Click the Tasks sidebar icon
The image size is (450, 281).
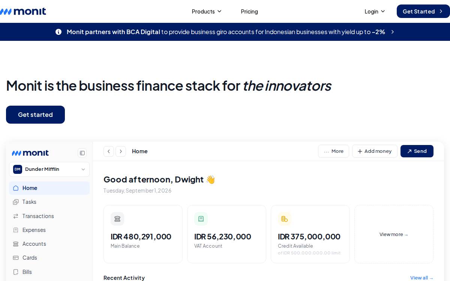tap(16, 202)
